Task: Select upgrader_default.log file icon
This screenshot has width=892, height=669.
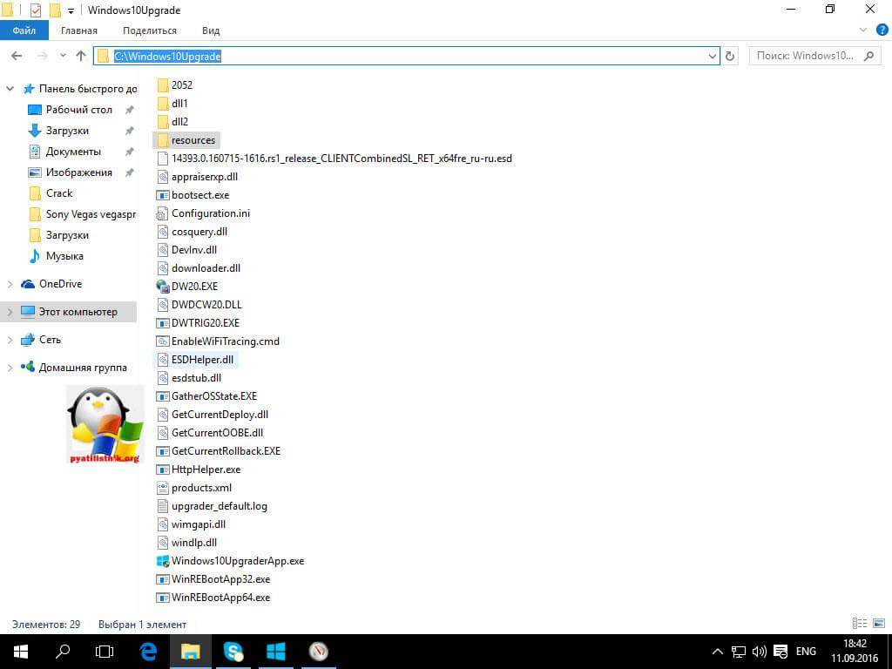Action: 163,506
